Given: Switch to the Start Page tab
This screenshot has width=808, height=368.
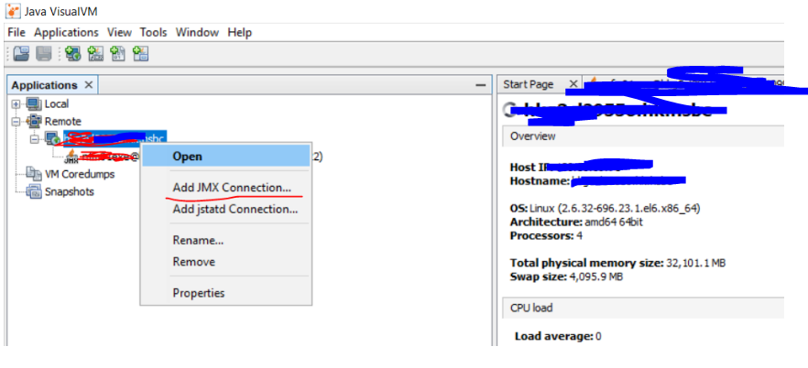Looking at the screenshot, I should (x=529, y=84).
